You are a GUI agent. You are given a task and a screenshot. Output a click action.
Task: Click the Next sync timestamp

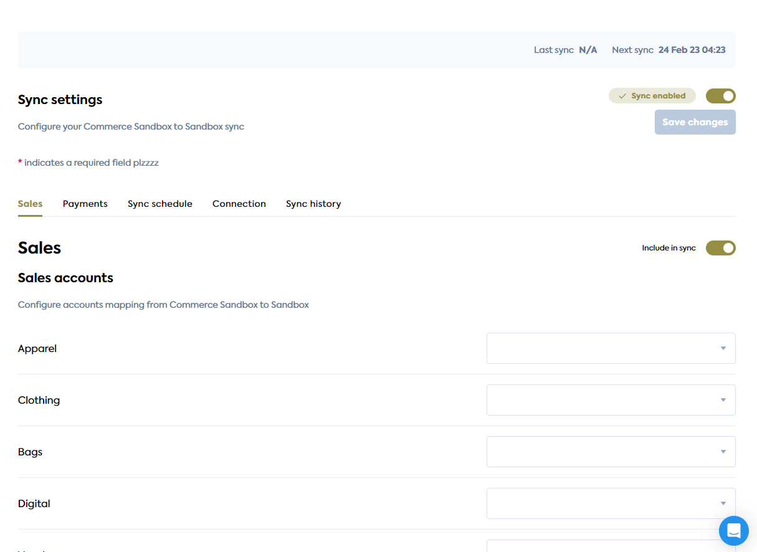pos(692,50)
